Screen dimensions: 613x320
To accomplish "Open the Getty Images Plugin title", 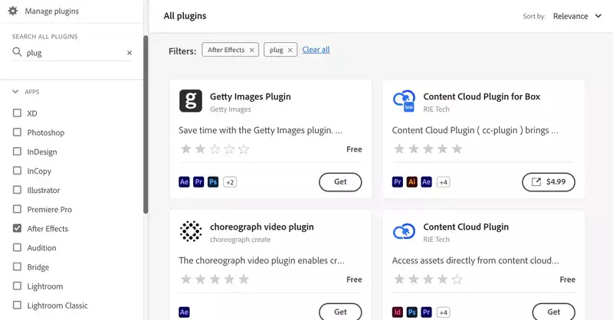I will coord(251,96).
